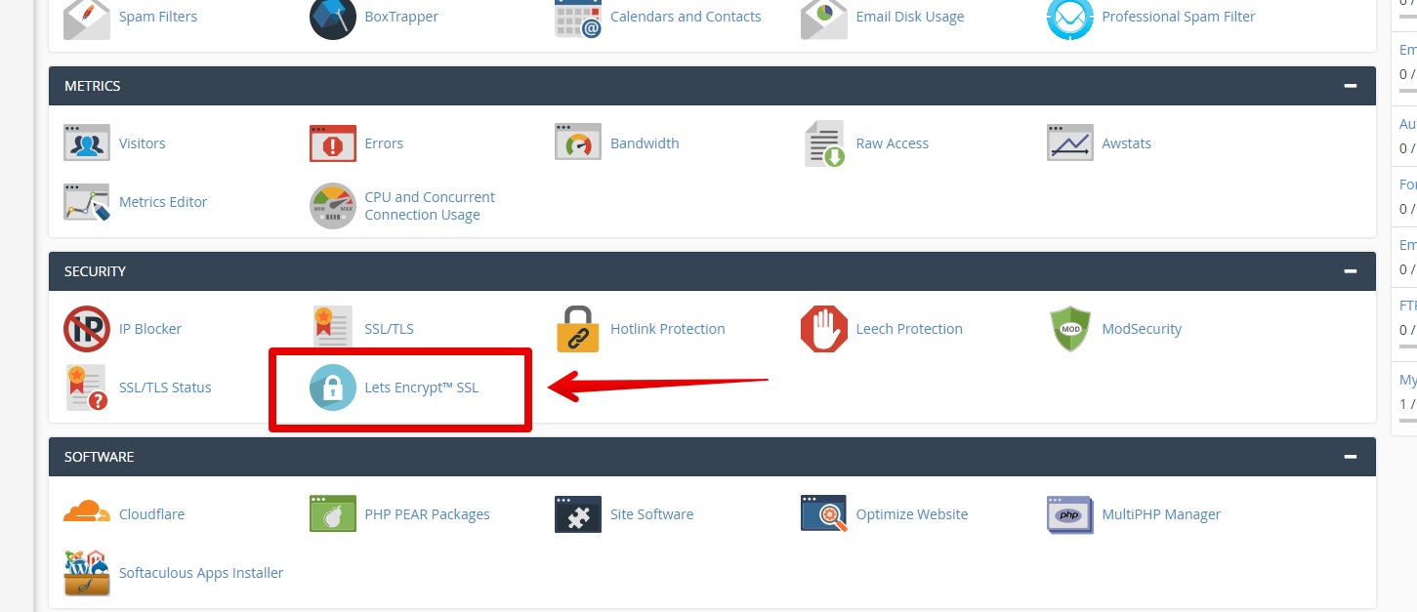Open the PHP PEAR Packages icon
Viewport: 1417px width, 612px height.
pos(333,514)
